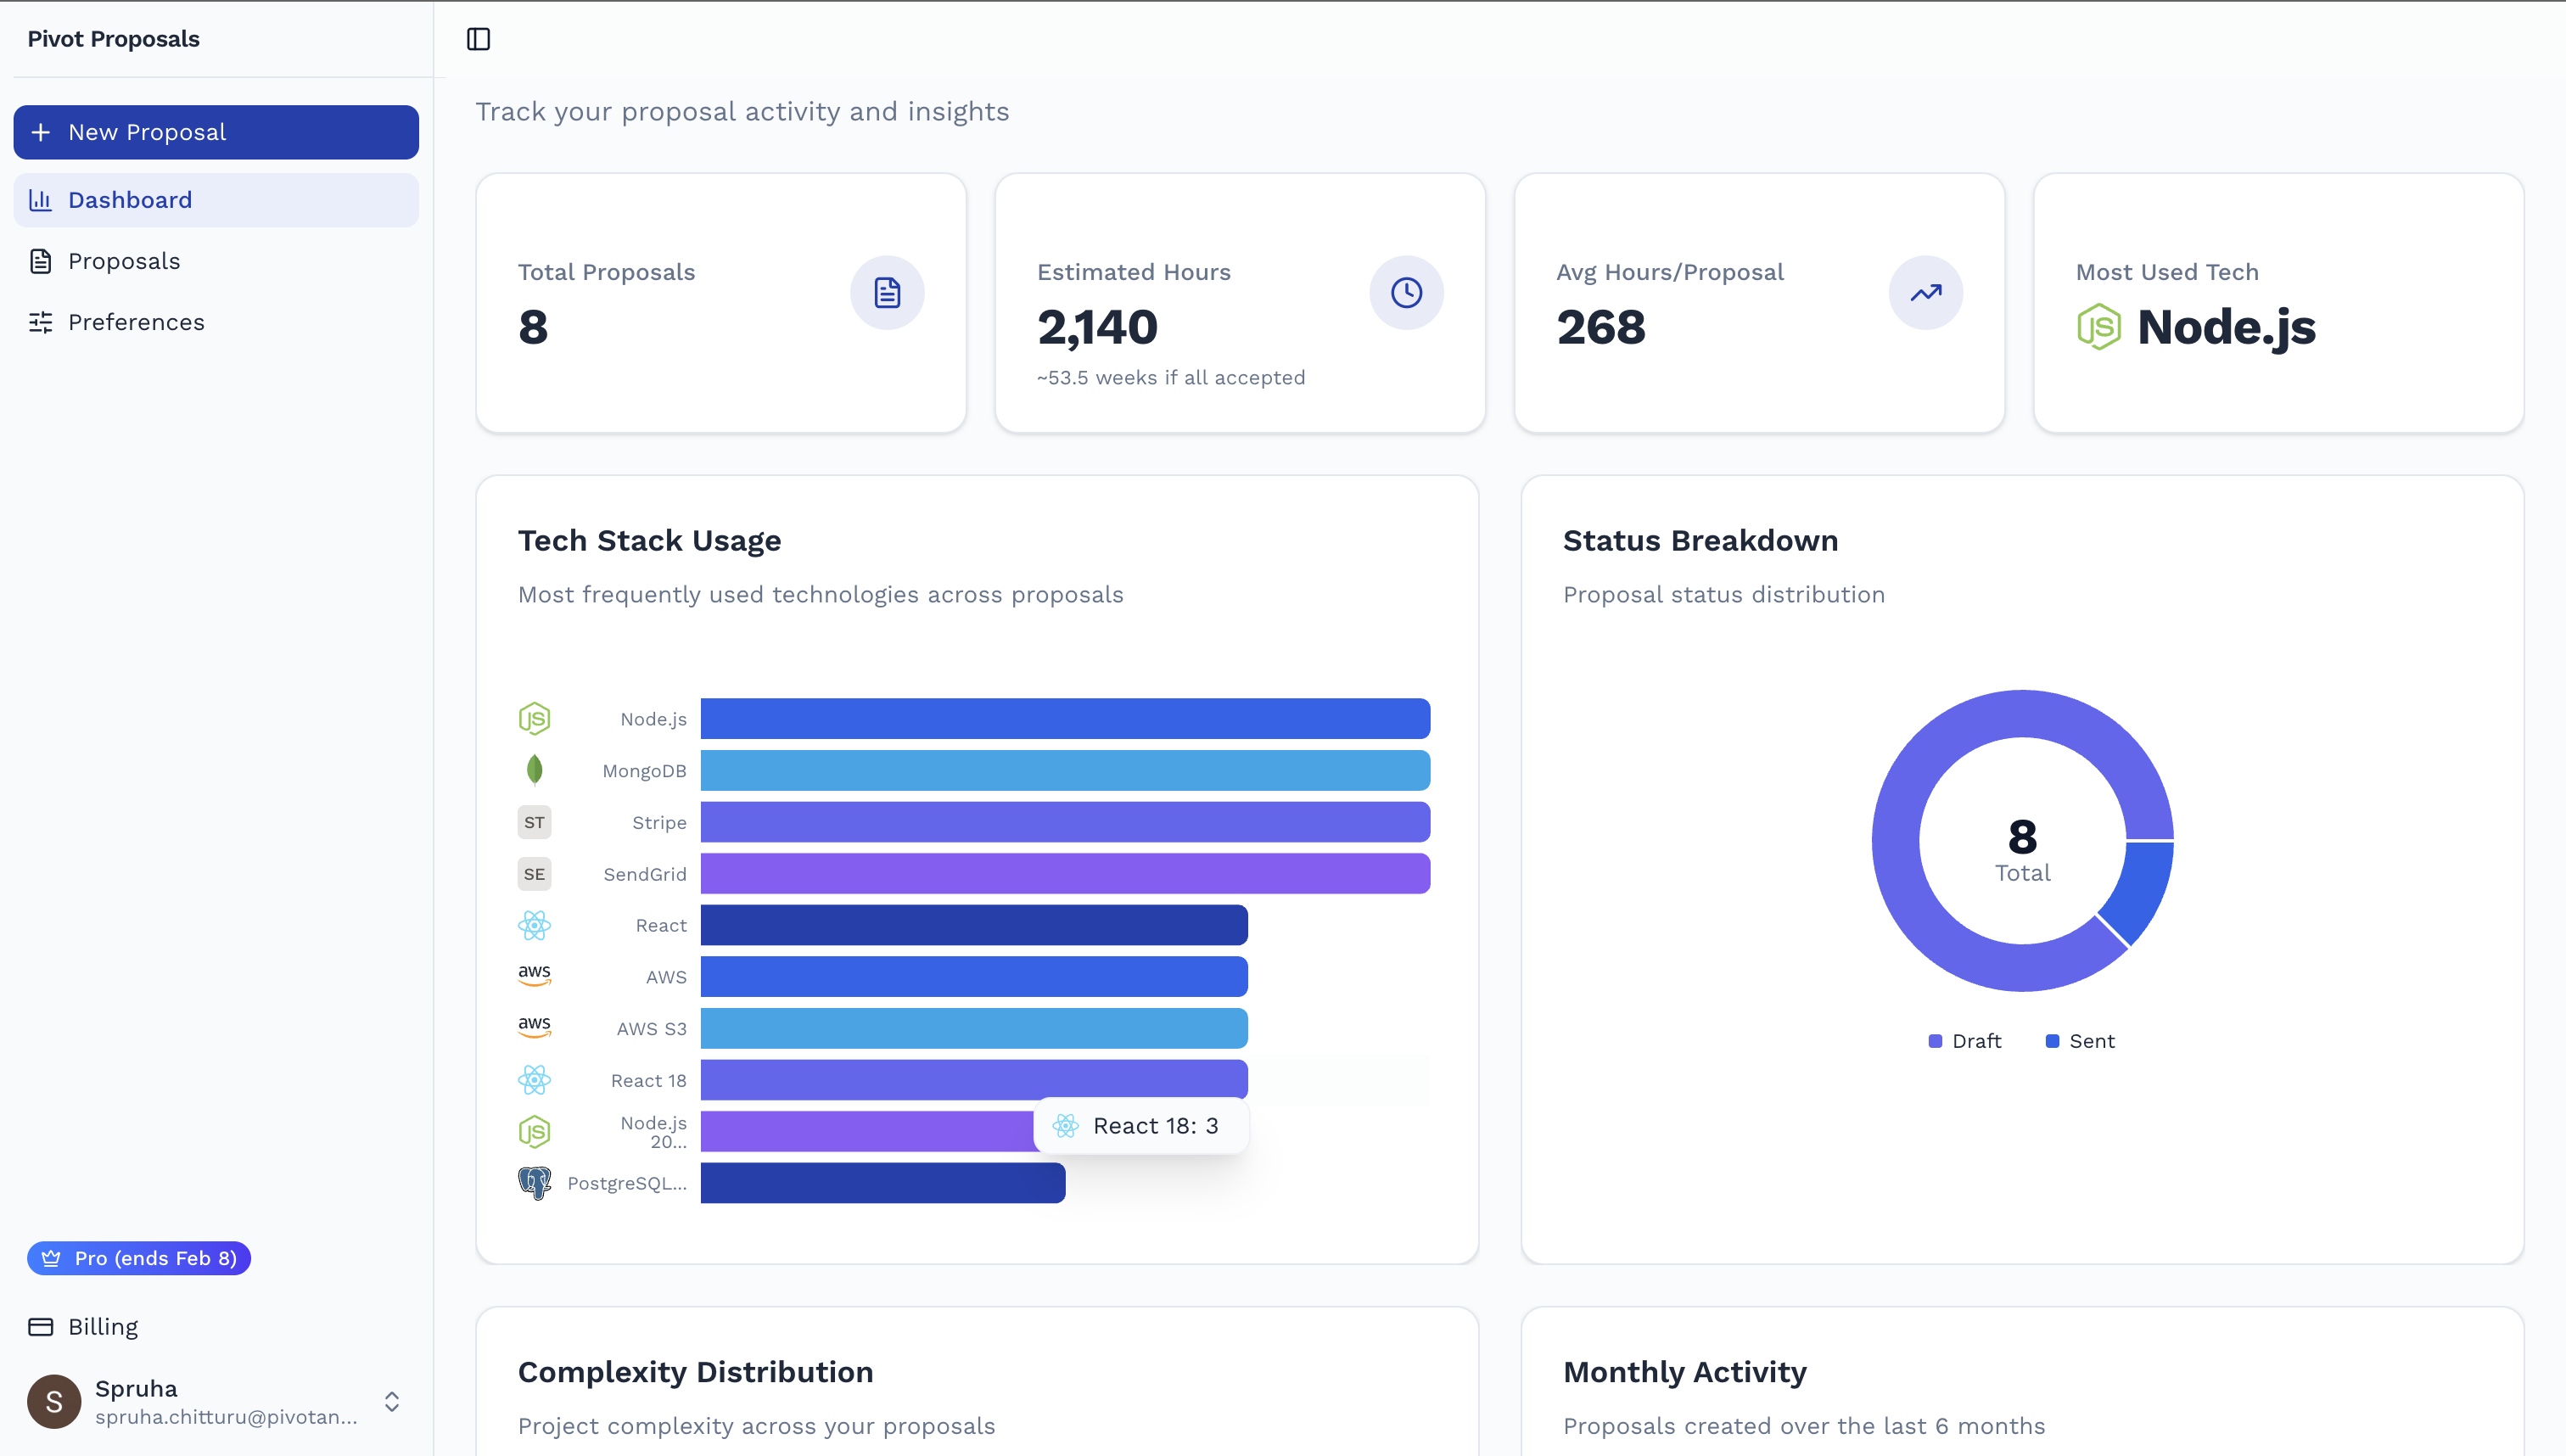The width and height of the screenshot is (2566, 1456).
Task: Select Dashboard in the sidebar
Action: pyautogui.click(x=130, y=200)
